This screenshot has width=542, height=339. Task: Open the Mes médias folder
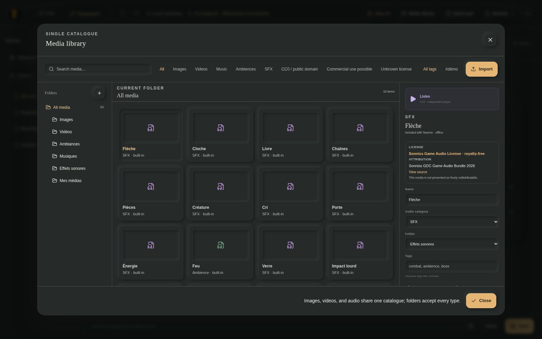coord(78,181)
